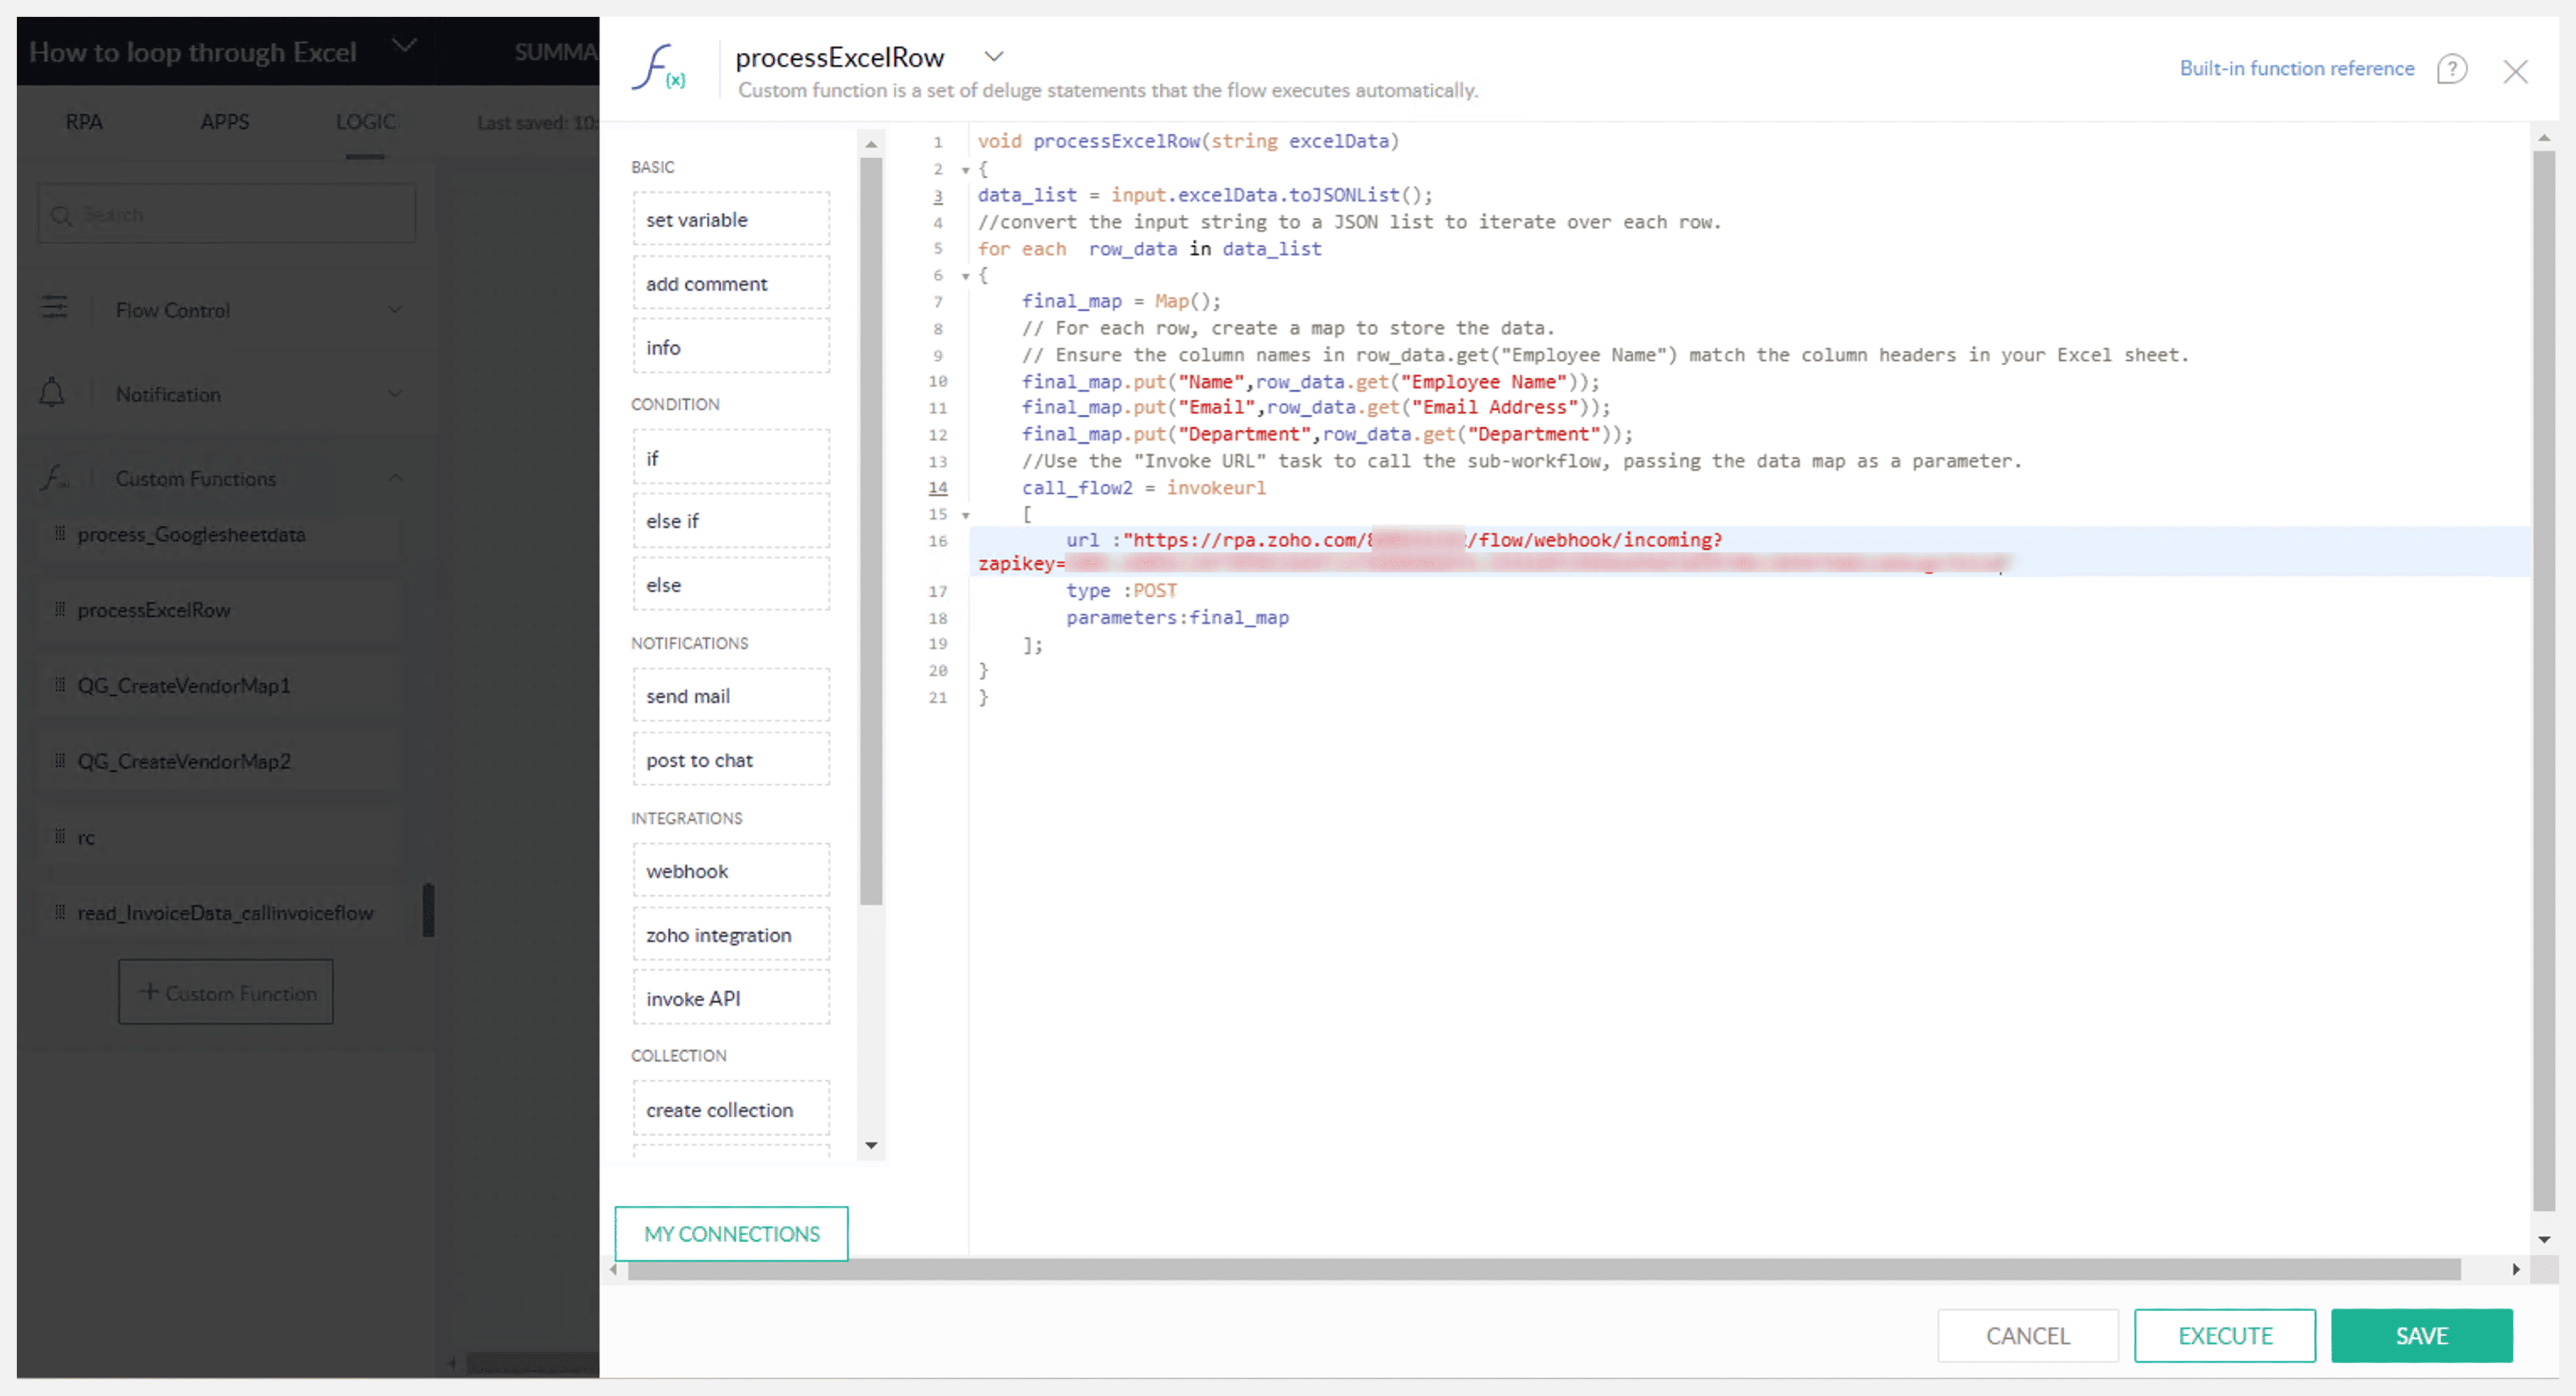Click the EXECUTE button
Viewport: 2576px width, 1396px height.
tap(2224, 1335)
